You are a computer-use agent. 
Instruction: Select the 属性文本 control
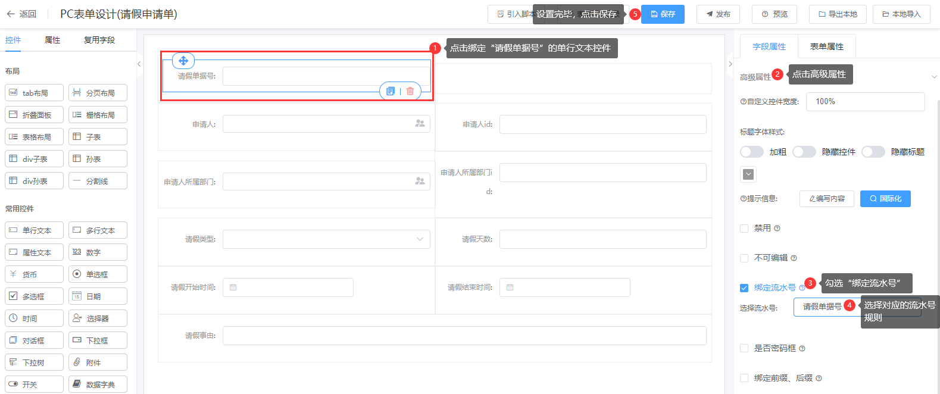point(34,252)
